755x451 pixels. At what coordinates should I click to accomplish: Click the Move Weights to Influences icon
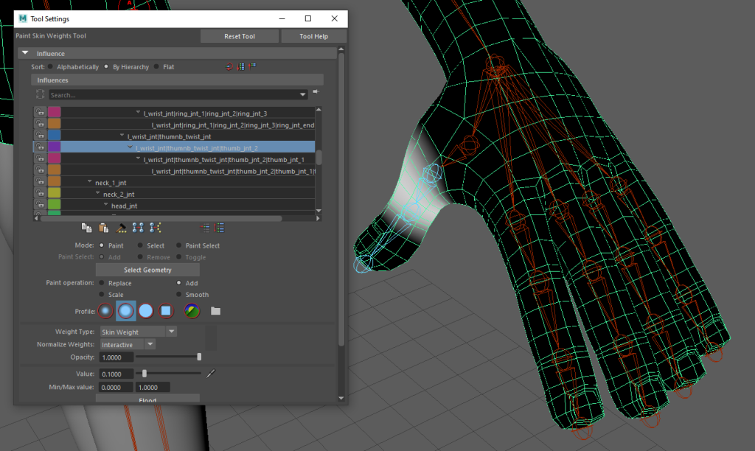click(138, 228)
